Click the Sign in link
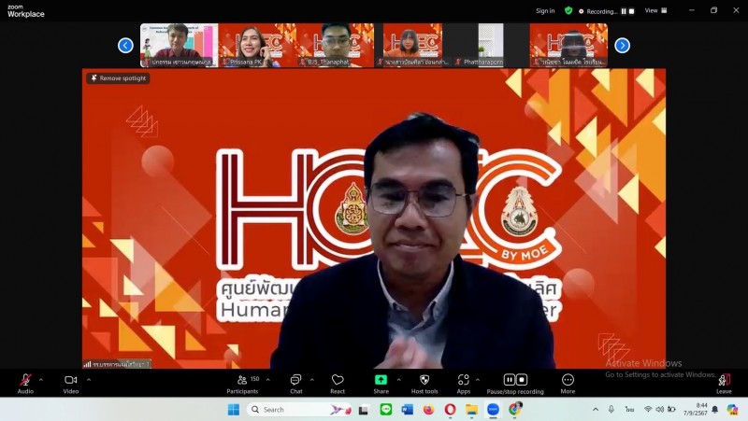748x421 pixels. [545, 10]
